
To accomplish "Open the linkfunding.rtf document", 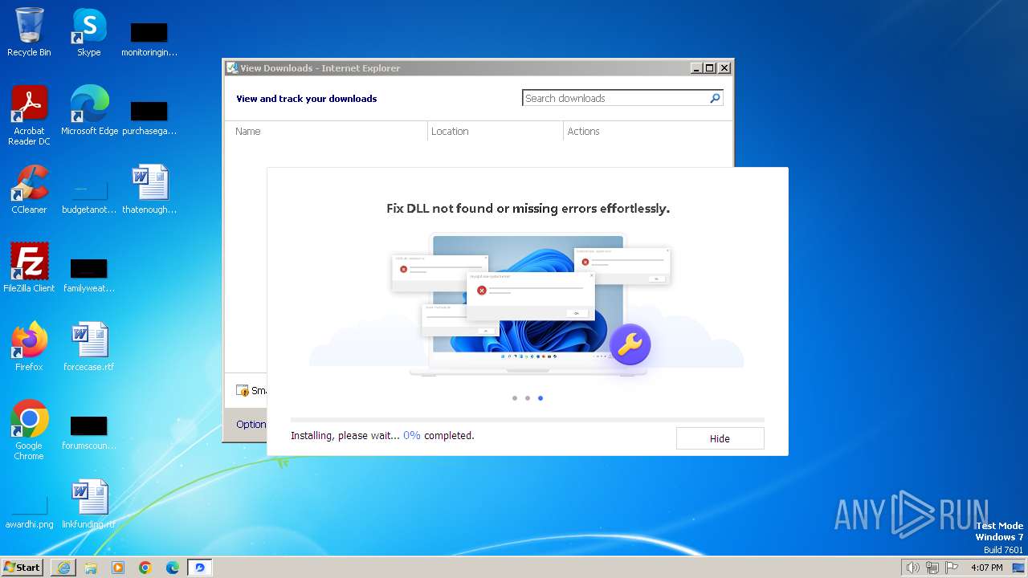I will click(x=88, y=504).
